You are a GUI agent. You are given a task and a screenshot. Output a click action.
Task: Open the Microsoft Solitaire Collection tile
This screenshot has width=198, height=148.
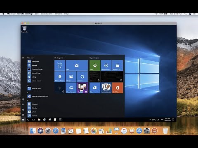(x=106, y=88)
